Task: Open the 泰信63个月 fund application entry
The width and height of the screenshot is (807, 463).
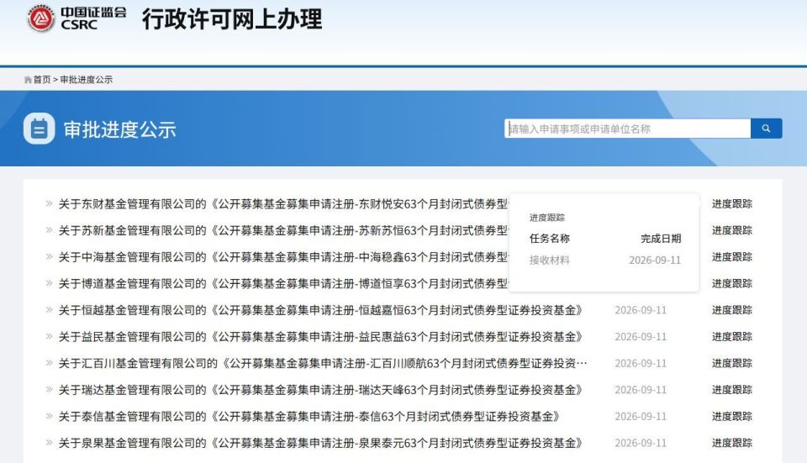Action: tap(309, 417)
